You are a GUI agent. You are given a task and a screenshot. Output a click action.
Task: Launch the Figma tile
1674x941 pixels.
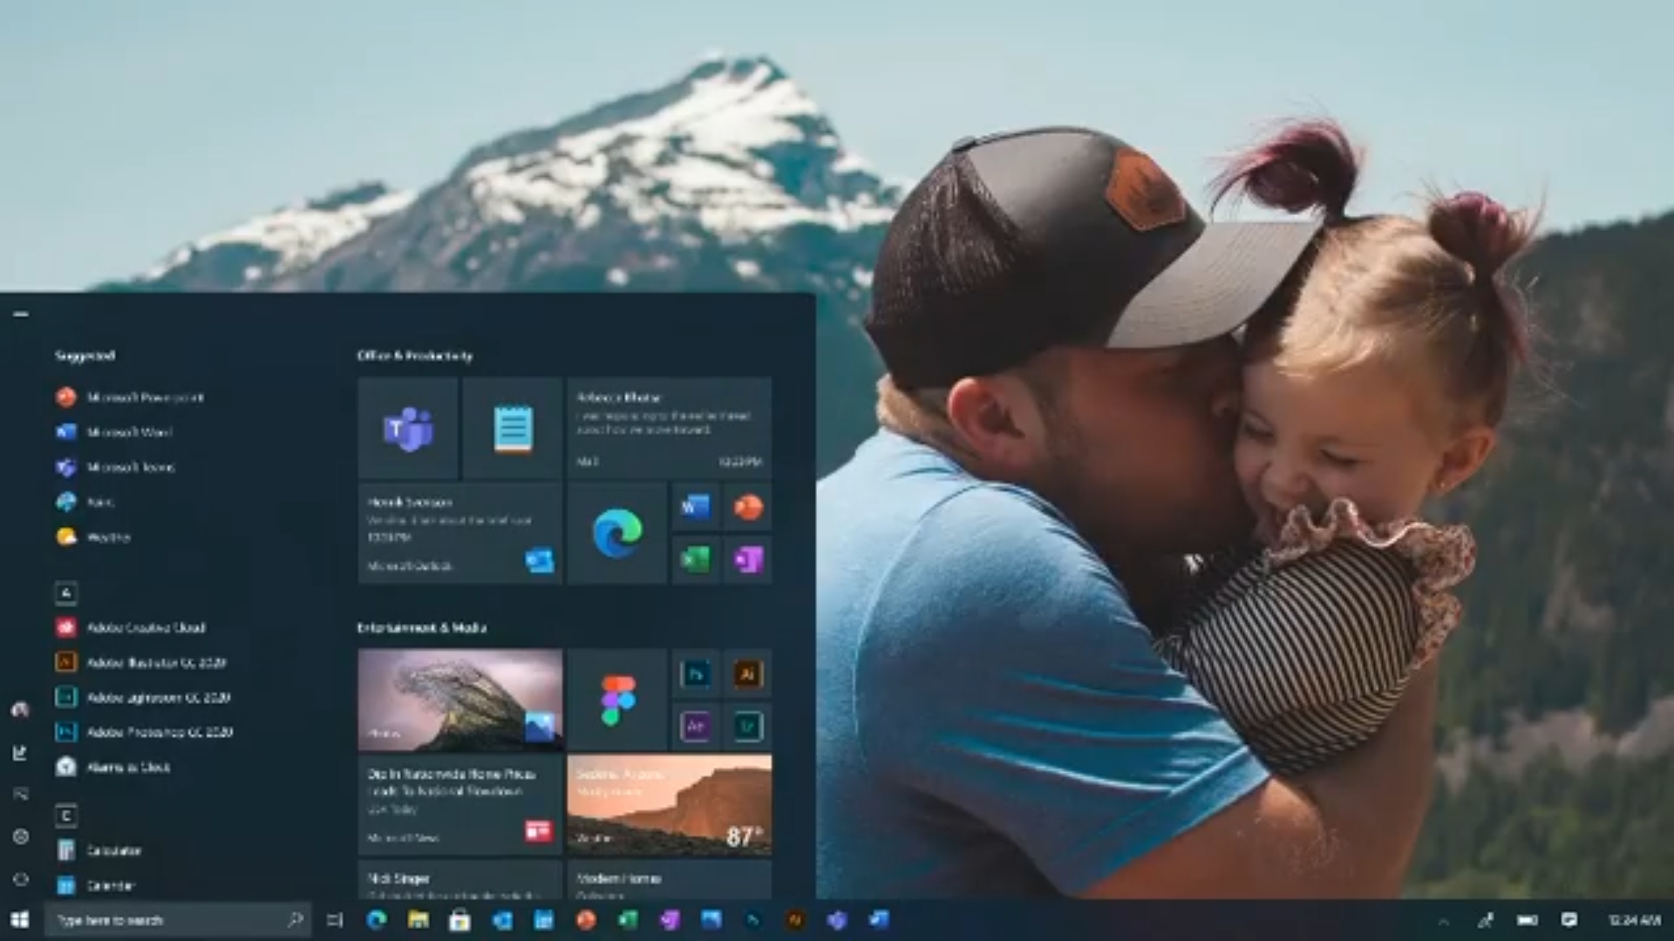click(617, 700)
